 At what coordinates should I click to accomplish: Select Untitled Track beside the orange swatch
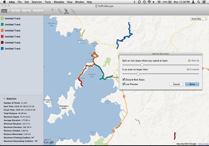pos(13,31)
